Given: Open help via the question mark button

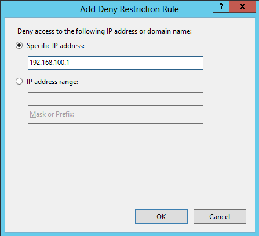Looking at the screenshot, I should (x=221, y=6).
